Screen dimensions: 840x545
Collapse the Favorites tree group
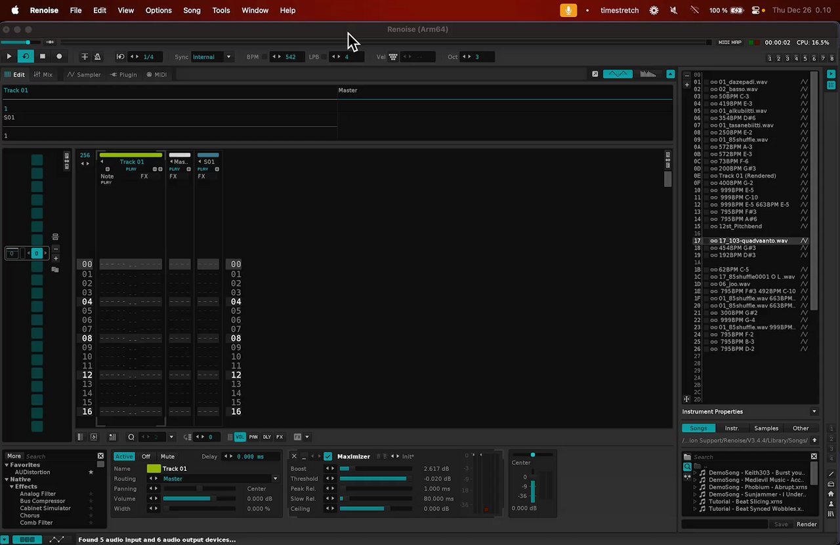pos(7,465)
